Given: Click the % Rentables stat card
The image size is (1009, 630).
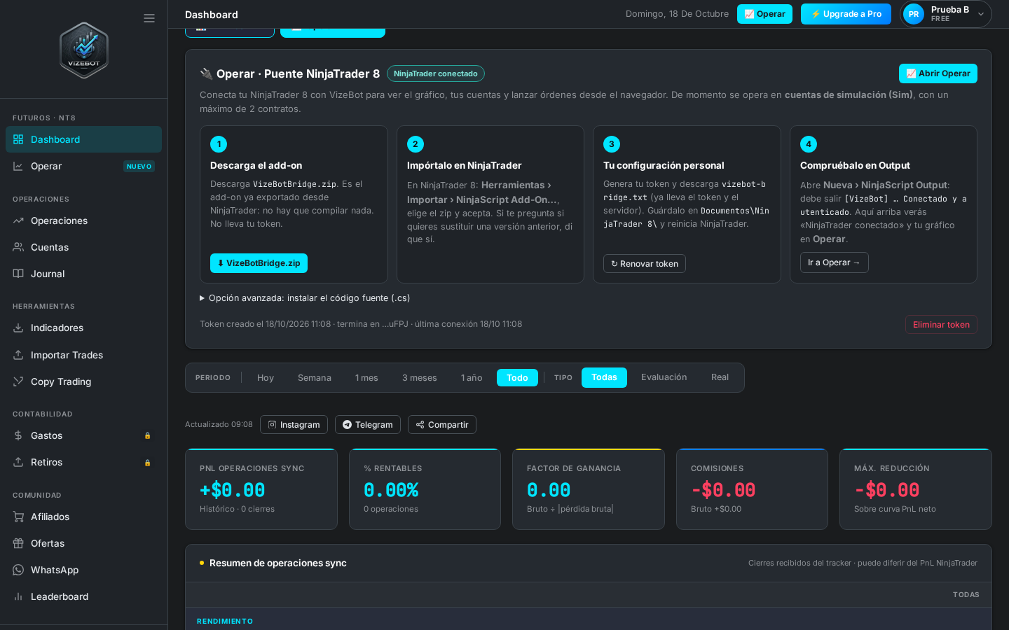Looking at the screenshot, I should [425, 489].
